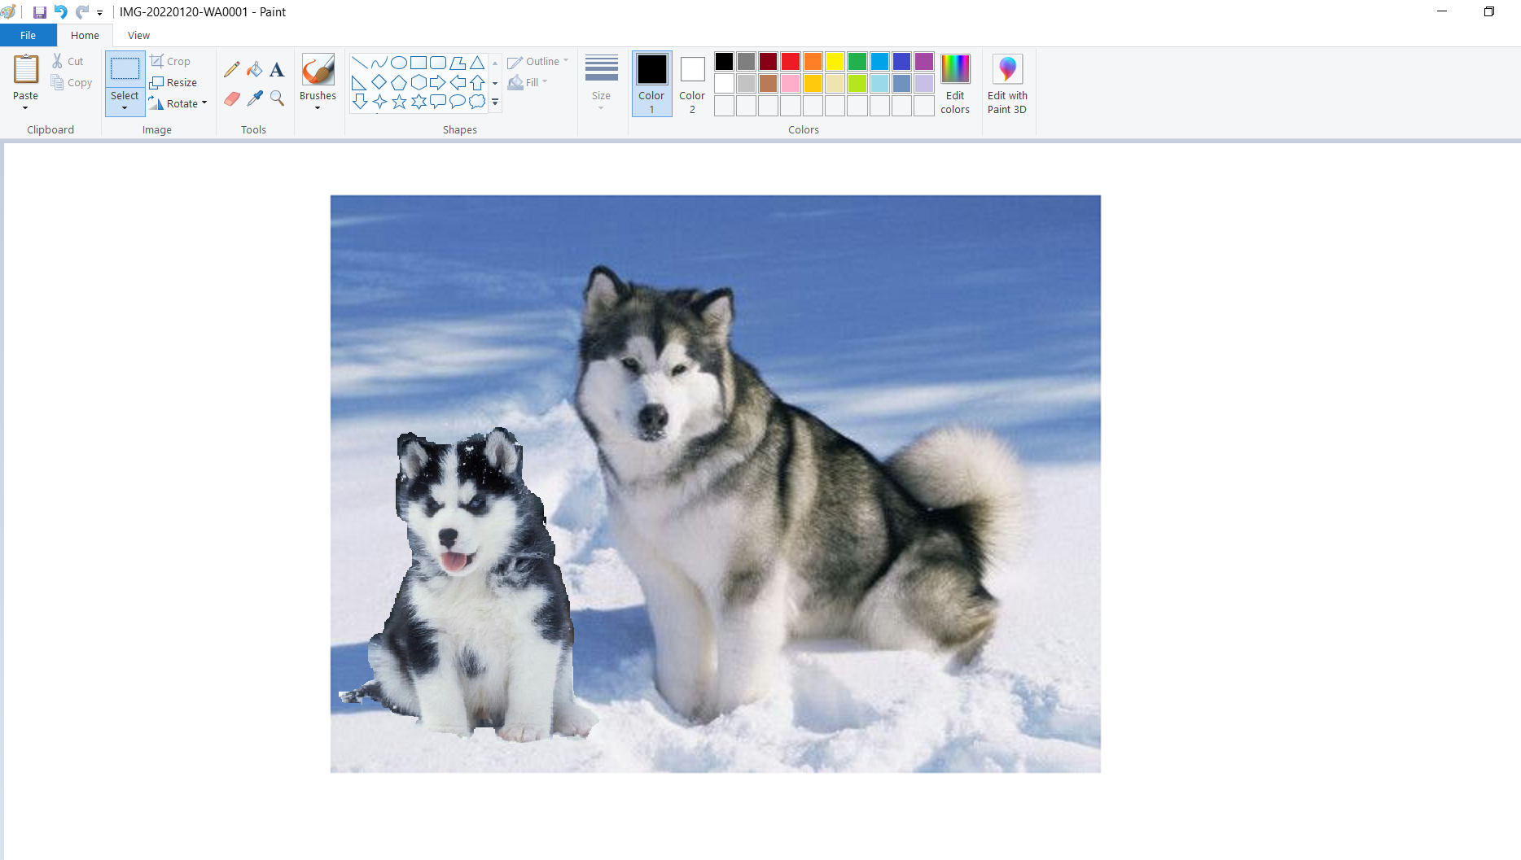Expand the Rotate dropdown
This screenshot has height=860, width=1521.
click(x=204, y=103)
